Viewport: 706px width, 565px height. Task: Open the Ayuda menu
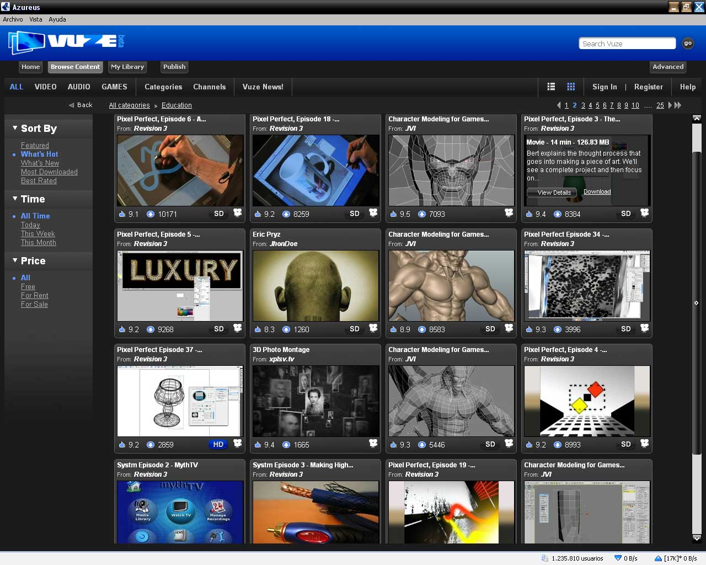pyautogui.click(x=57, y=19)
